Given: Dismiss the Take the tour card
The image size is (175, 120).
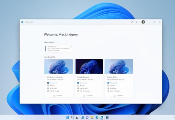Looking at the screenshot, I should (x=71, y=46).
